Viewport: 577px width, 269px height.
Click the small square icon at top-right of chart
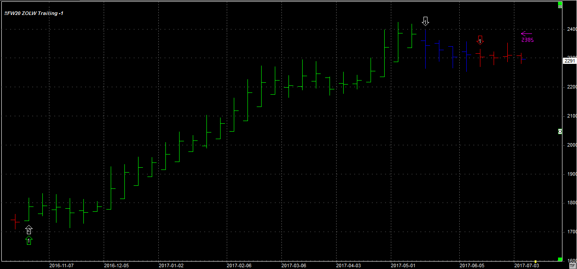(x=560, y=7)
